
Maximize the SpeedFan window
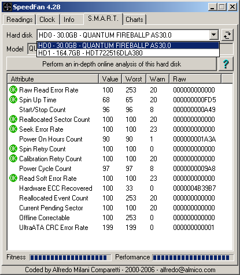tap(221, 7)
